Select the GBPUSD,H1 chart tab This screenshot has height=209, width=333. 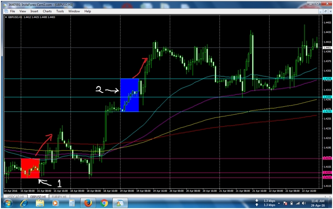pyautogui.click(x=38, y=197)
